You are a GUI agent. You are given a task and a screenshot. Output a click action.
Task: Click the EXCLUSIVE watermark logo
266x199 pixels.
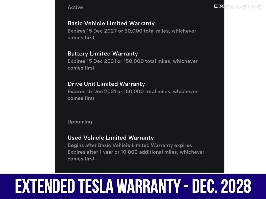[x=237, y=6]
